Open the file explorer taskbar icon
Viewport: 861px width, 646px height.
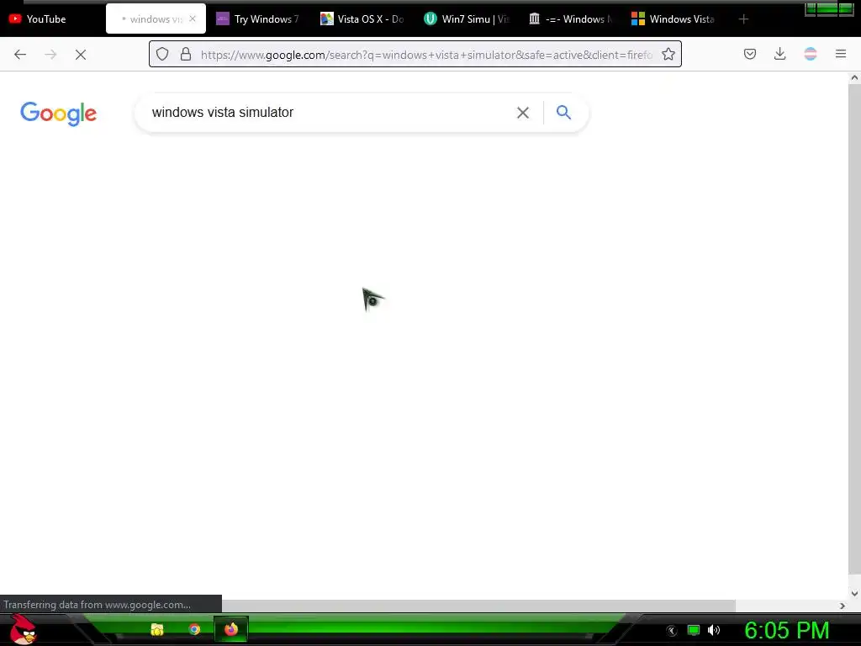pos(157,629)
